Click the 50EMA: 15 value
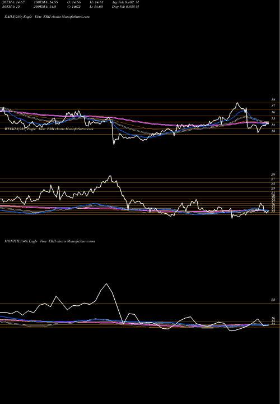280x404 pixels. point(11,7)
